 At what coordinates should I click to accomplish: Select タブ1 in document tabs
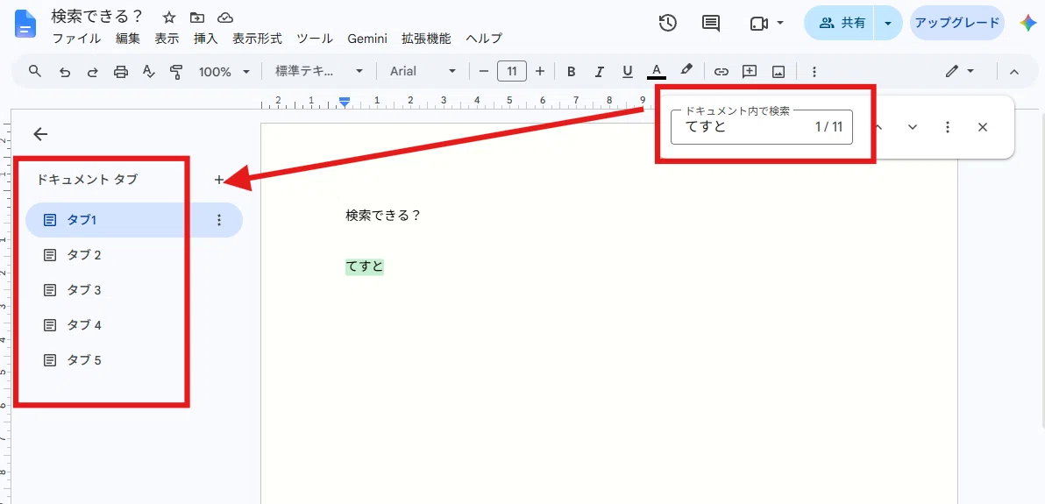click(x=133, y=220)
